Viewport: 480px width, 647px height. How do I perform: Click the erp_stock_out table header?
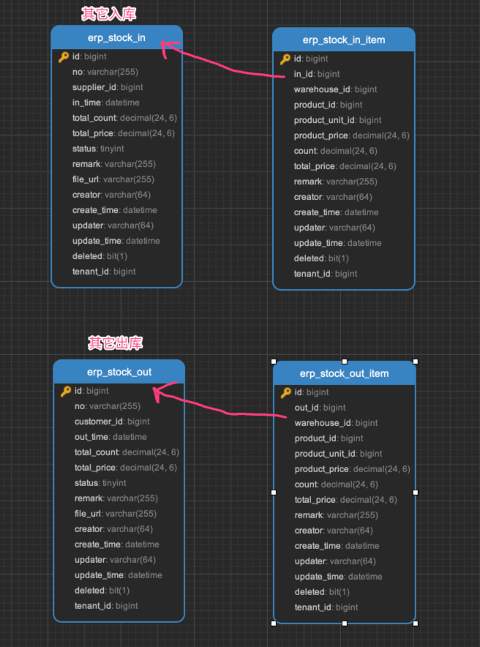pyautogui.click(x=119, y=372)
